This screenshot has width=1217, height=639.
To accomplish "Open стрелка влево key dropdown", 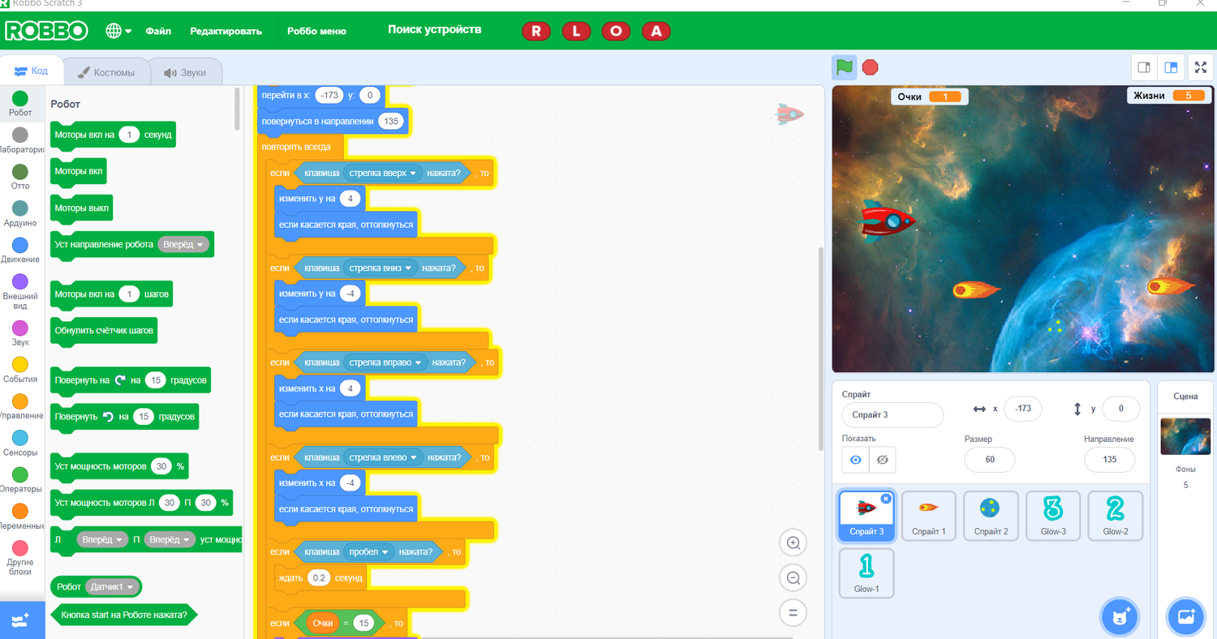I will 384,457.
